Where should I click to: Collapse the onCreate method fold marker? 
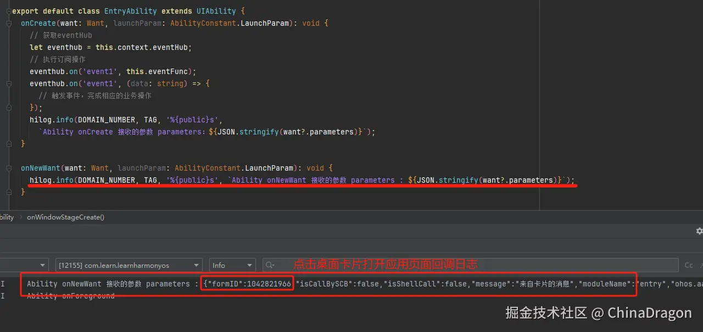[9, 23]
